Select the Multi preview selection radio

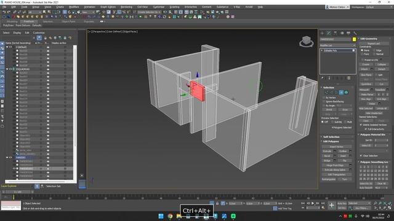(345, 122)
